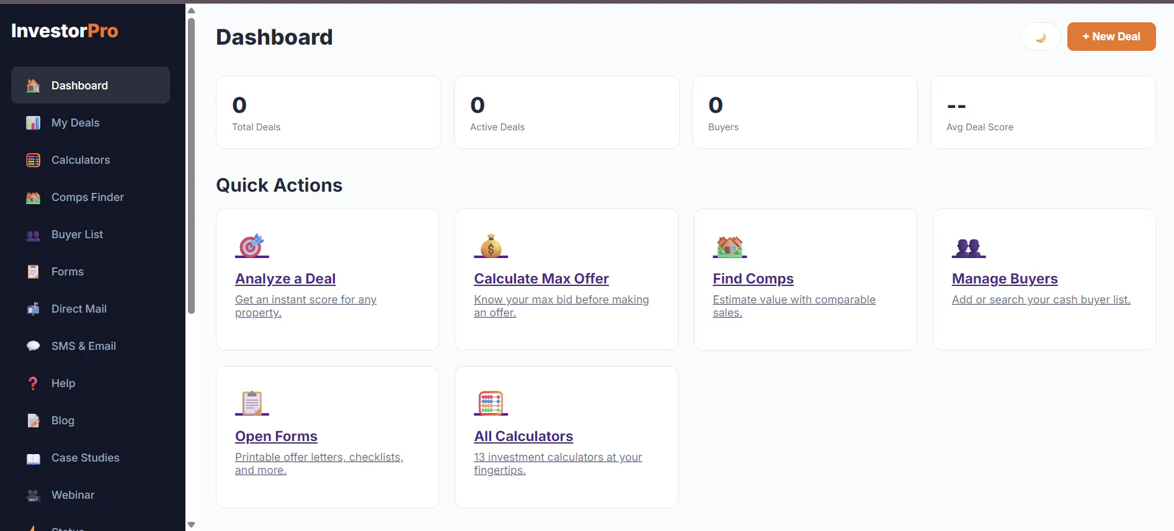Viewport: 1174px width, 531px height.
Task: Open the Help sidebar entry
Action: pos(91,383)
